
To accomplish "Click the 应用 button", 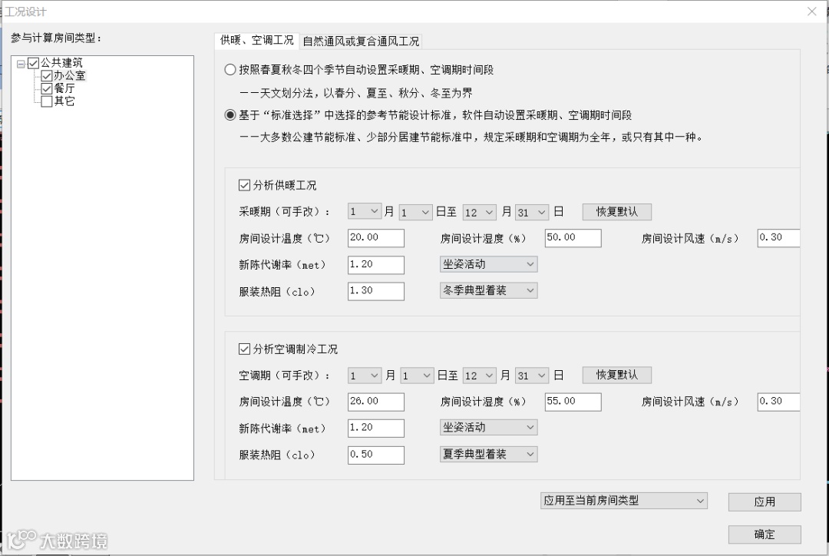I will click(x=765, y=501).
